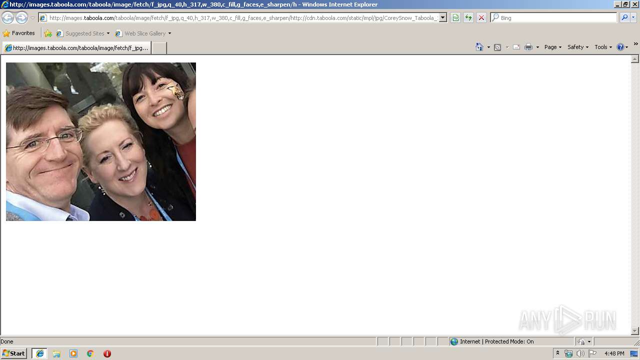Go to the Home page icon
The image size is (640, 360).
[x=479, y=47]
